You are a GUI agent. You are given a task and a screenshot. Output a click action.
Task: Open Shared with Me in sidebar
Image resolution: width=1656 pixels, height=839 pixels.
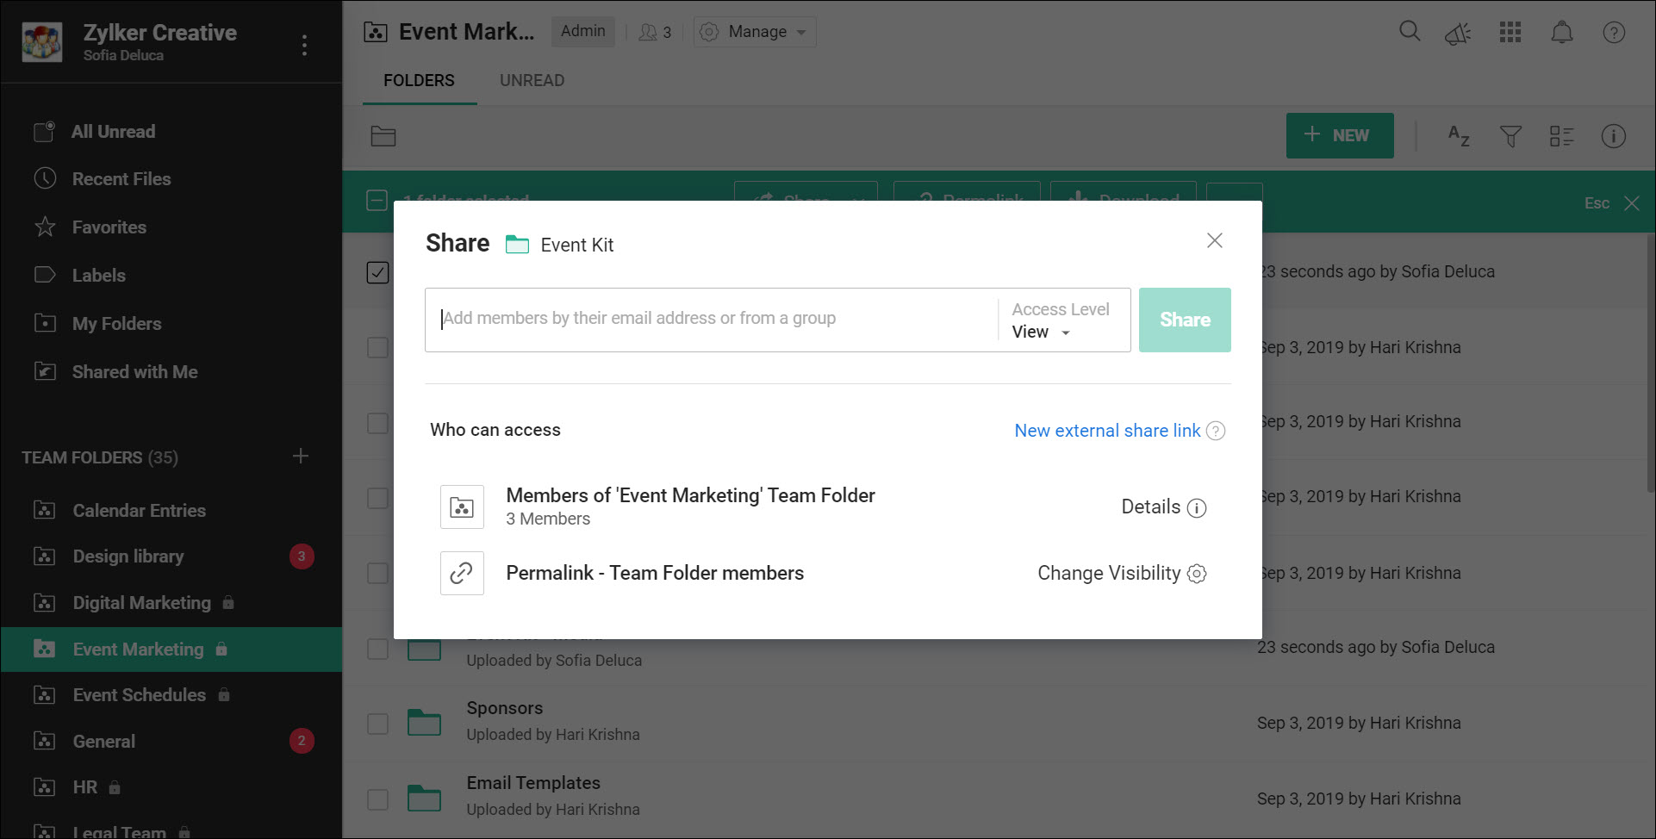[134, 372]
